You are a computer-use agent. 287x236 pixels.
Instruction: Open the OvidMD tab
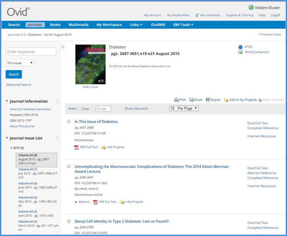point(158,24)
